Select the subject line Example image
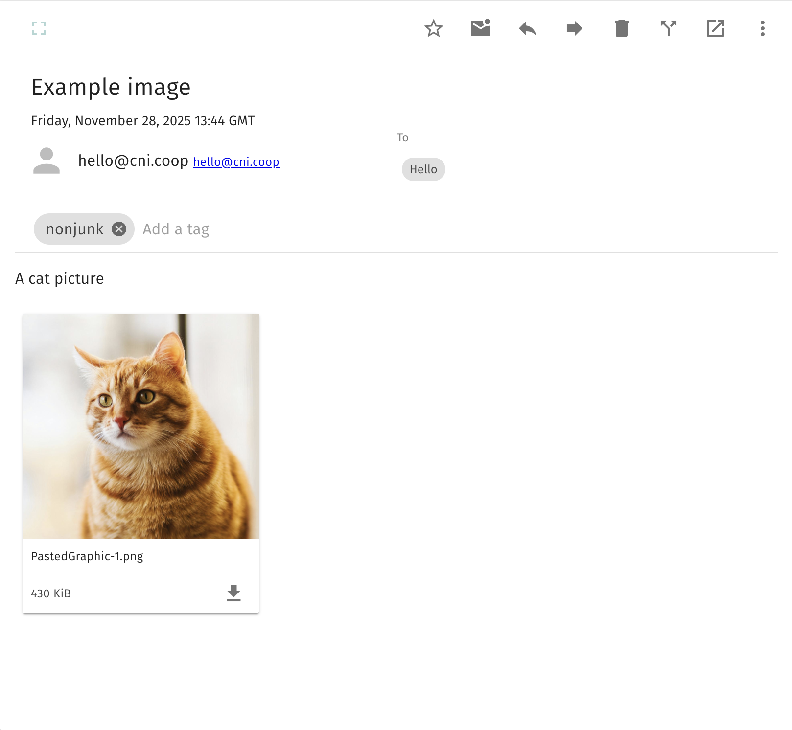Image resolution: width=792 pixels, height=730 pixels. (111, 87)
